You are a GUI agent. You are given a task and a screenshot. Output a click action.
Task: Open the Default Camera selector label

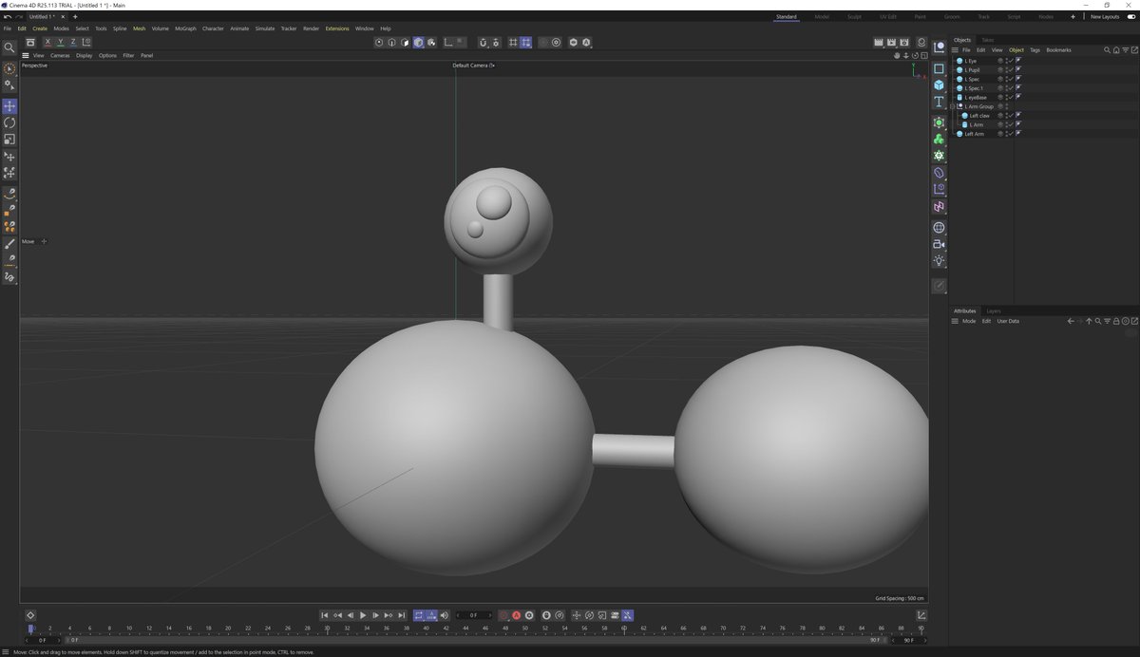coord(473,66)
